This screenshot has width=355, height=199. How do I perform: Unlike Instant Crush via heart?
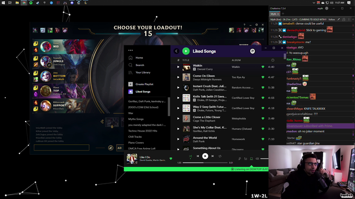pyautogui.click(x=263, y=87)
